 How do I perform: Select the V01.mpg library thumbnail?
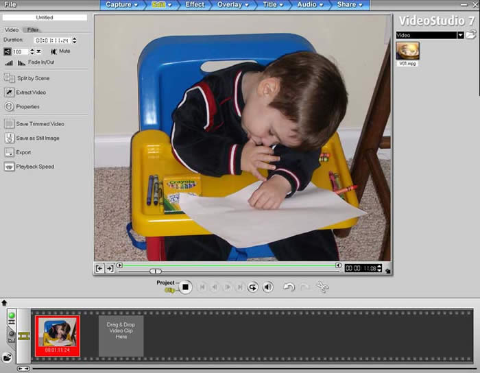click(407, 51)
